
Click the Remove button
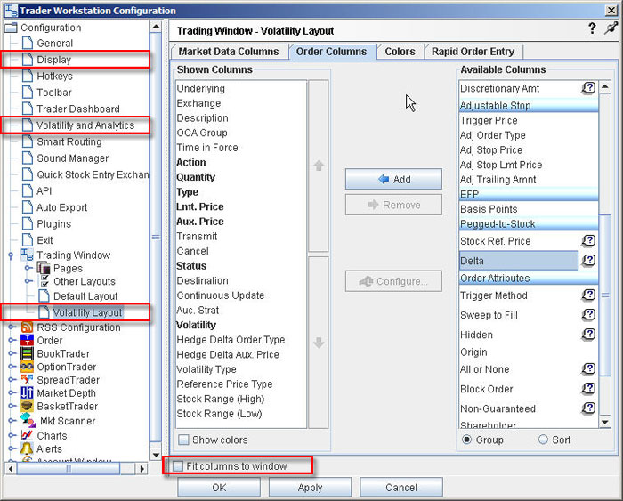(393, 205)
